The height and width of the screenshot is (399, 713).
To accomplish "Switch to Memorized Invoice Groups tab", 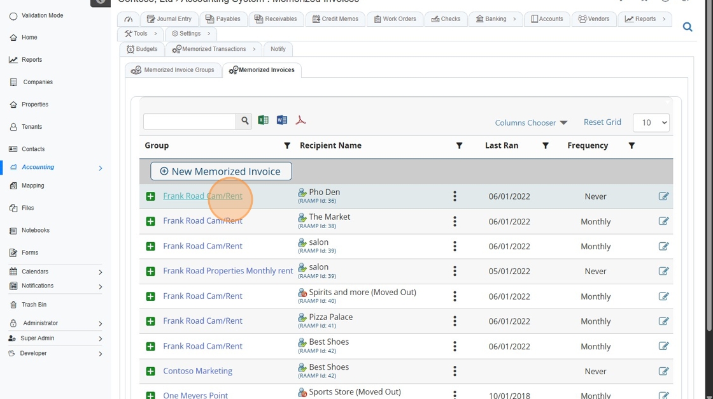I will [173, 70].
